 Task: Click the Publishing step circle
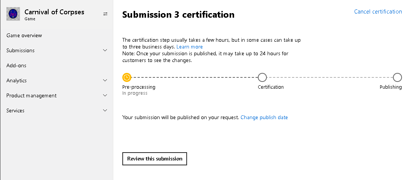tap(397, 77)
